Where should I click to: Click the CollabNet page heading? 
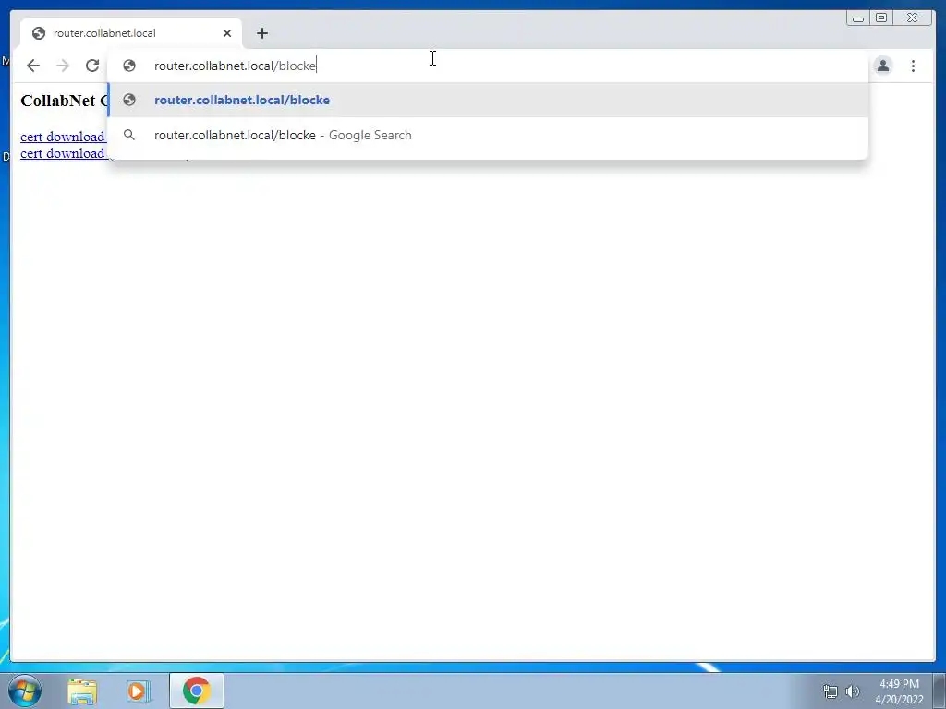(x=64, y=101)
